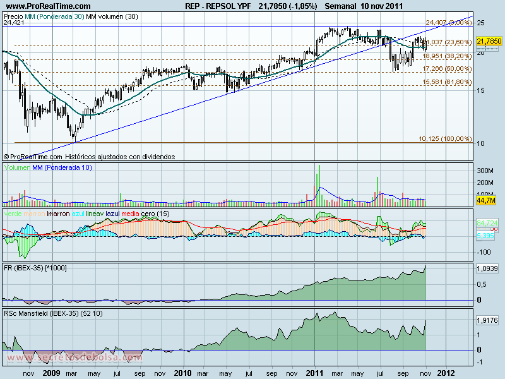The image size is (505, 379).
Task: Click the www.ProRealTime.com header text
Action: pos(49,6)
